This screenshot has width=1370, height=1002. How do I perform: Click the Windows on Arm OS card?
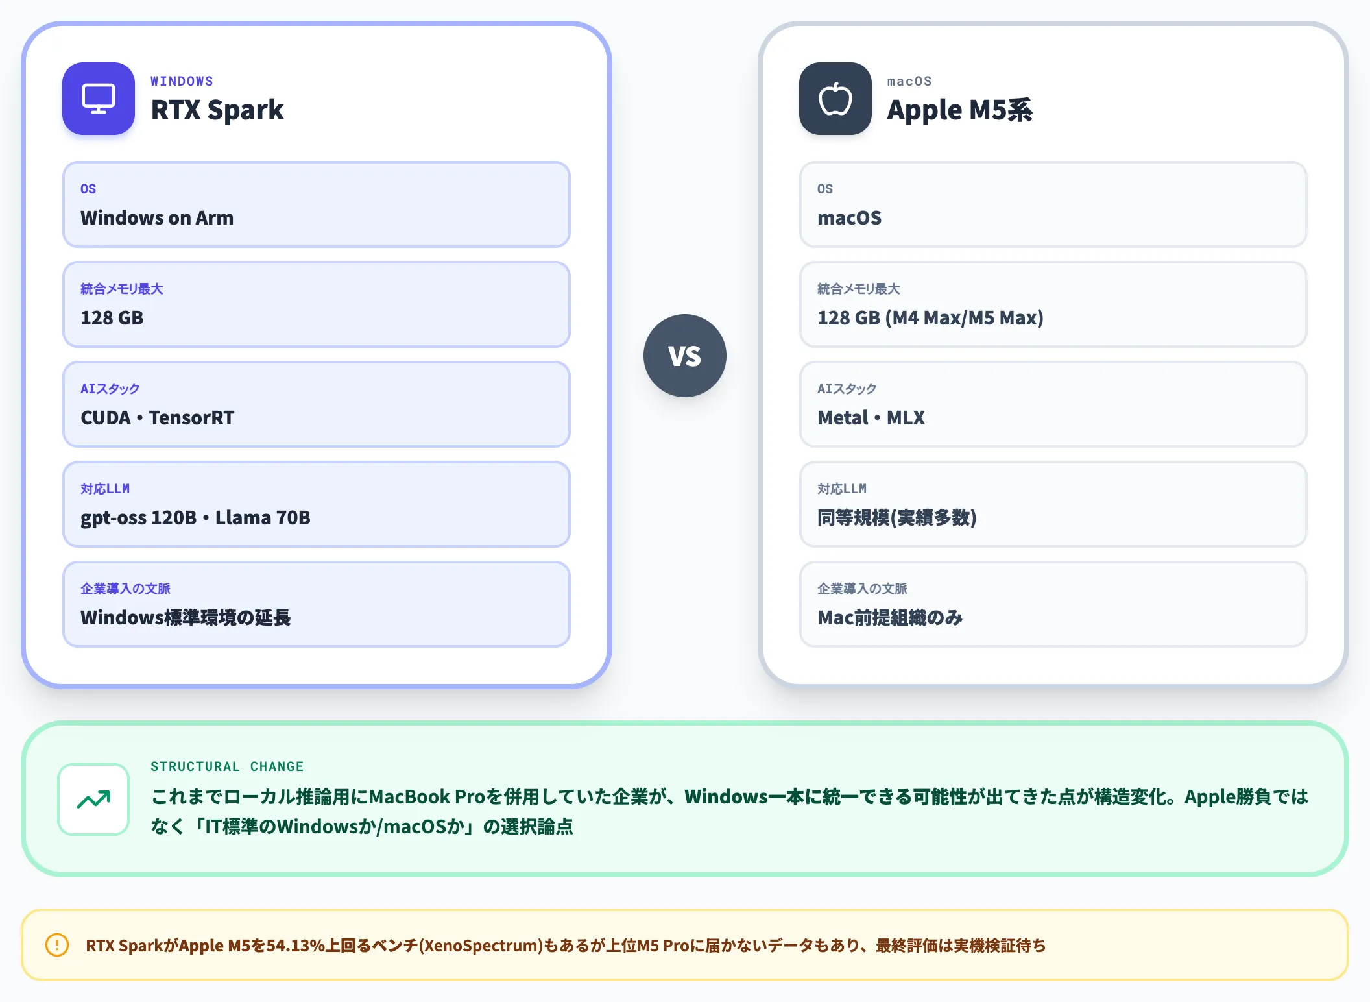pyautogui.click(x=317, y=204)
